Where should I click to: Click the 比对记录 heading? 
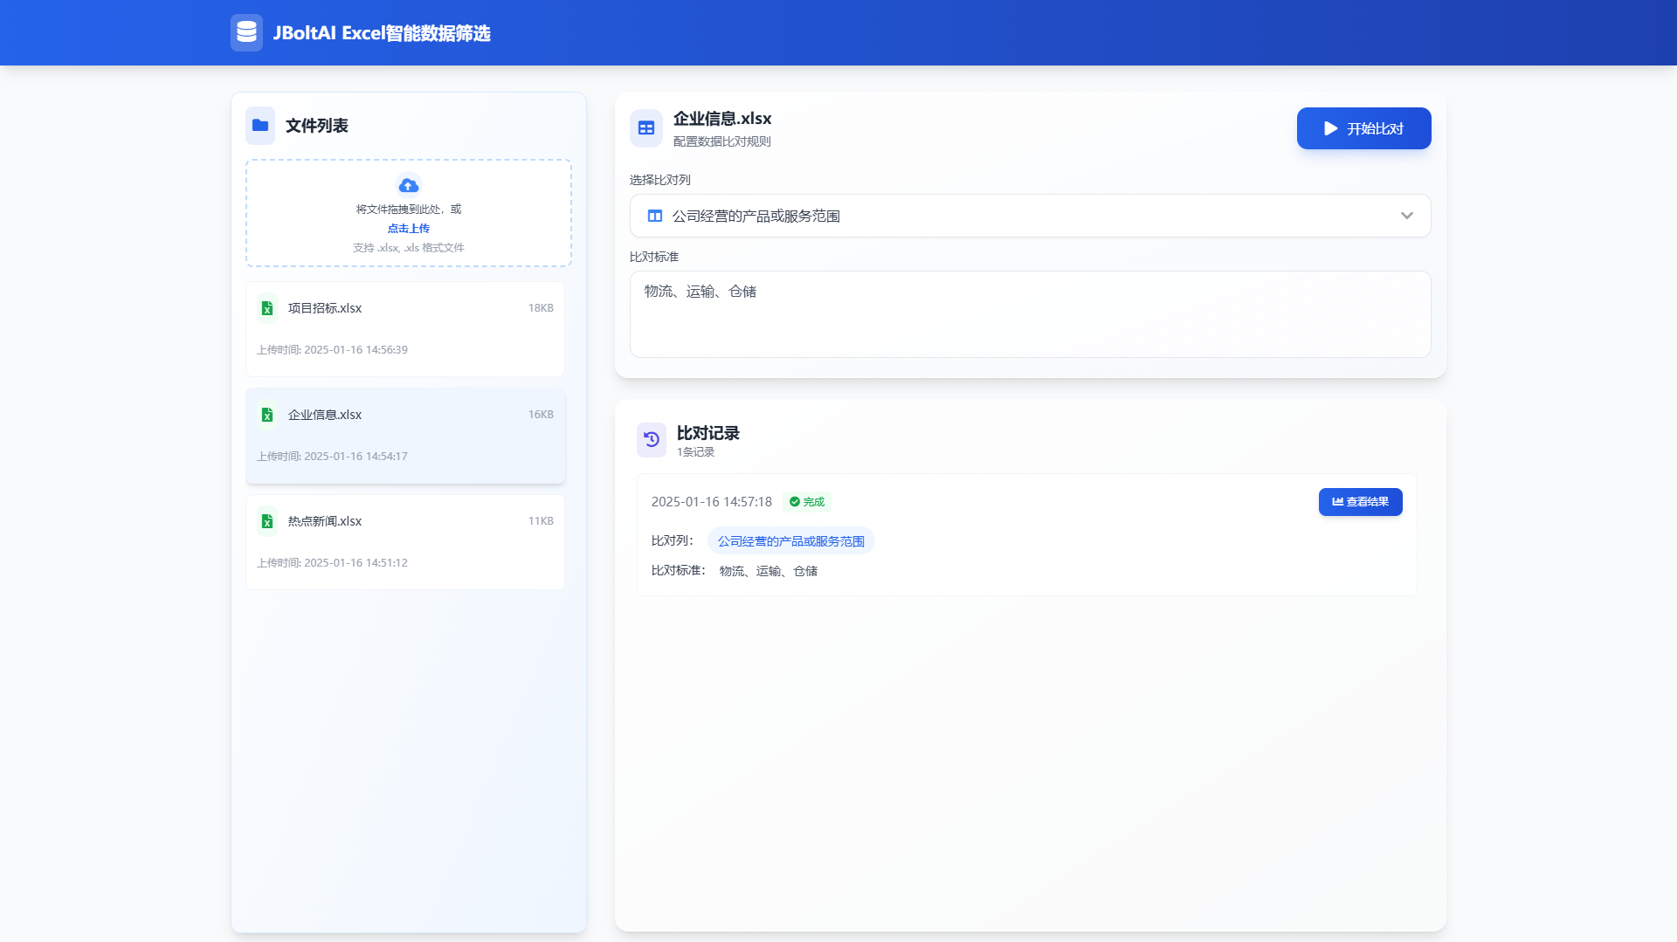708,433
